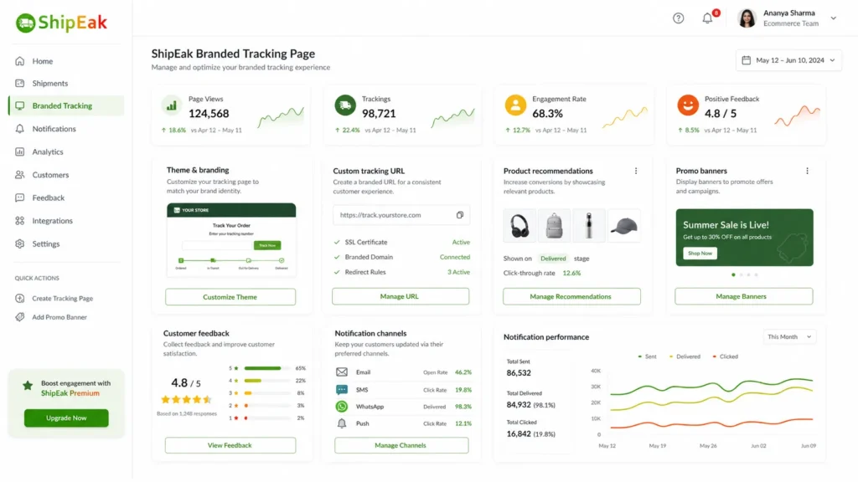This screenshot has width=858, height=482.
Task: Click the Delivered stage tag
Action: [553, 259]
